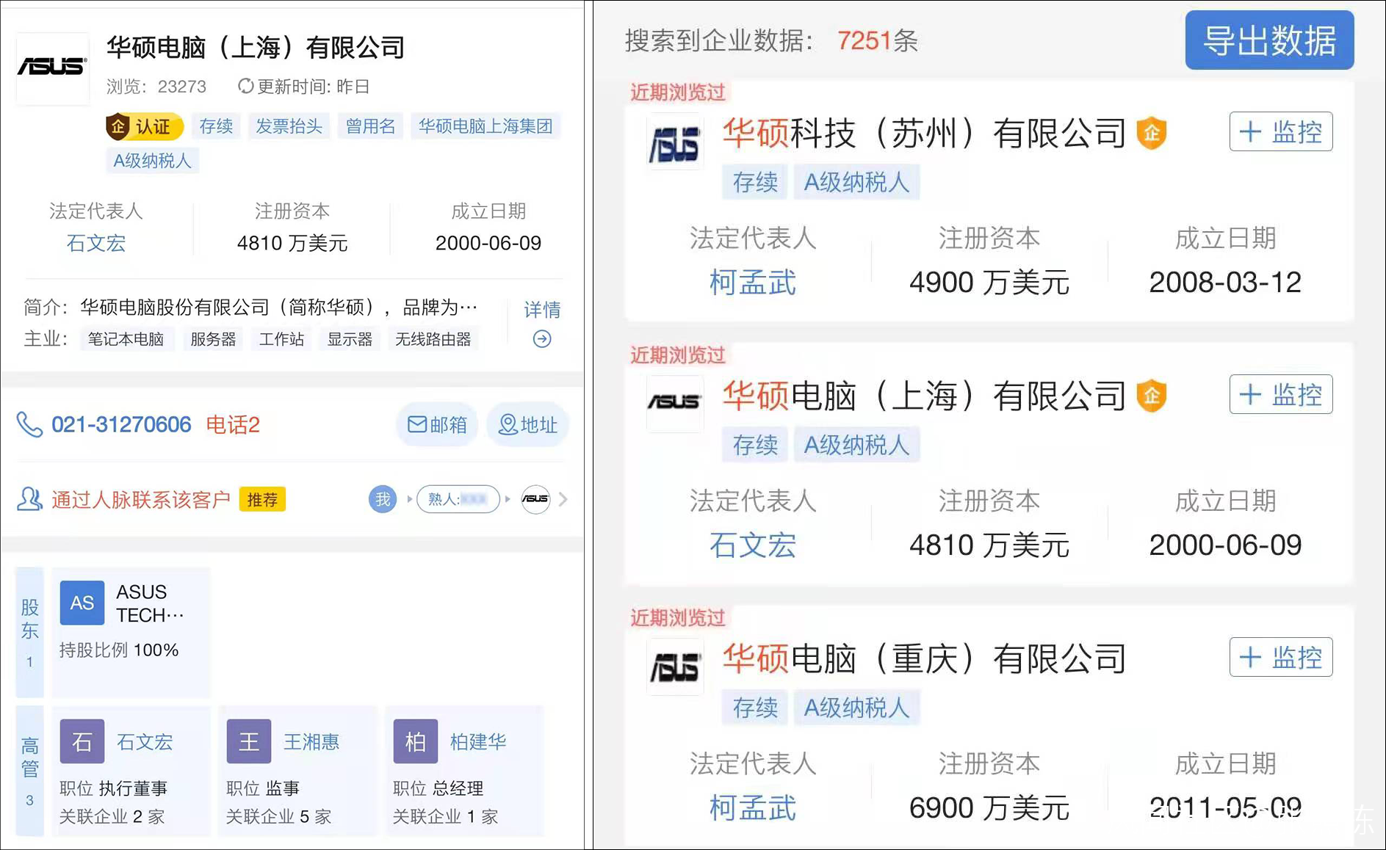
Task: Click the orange 企 badge on 华硕电脑（上海） result
Action: pyautogui.click(x=1151, y=396)
